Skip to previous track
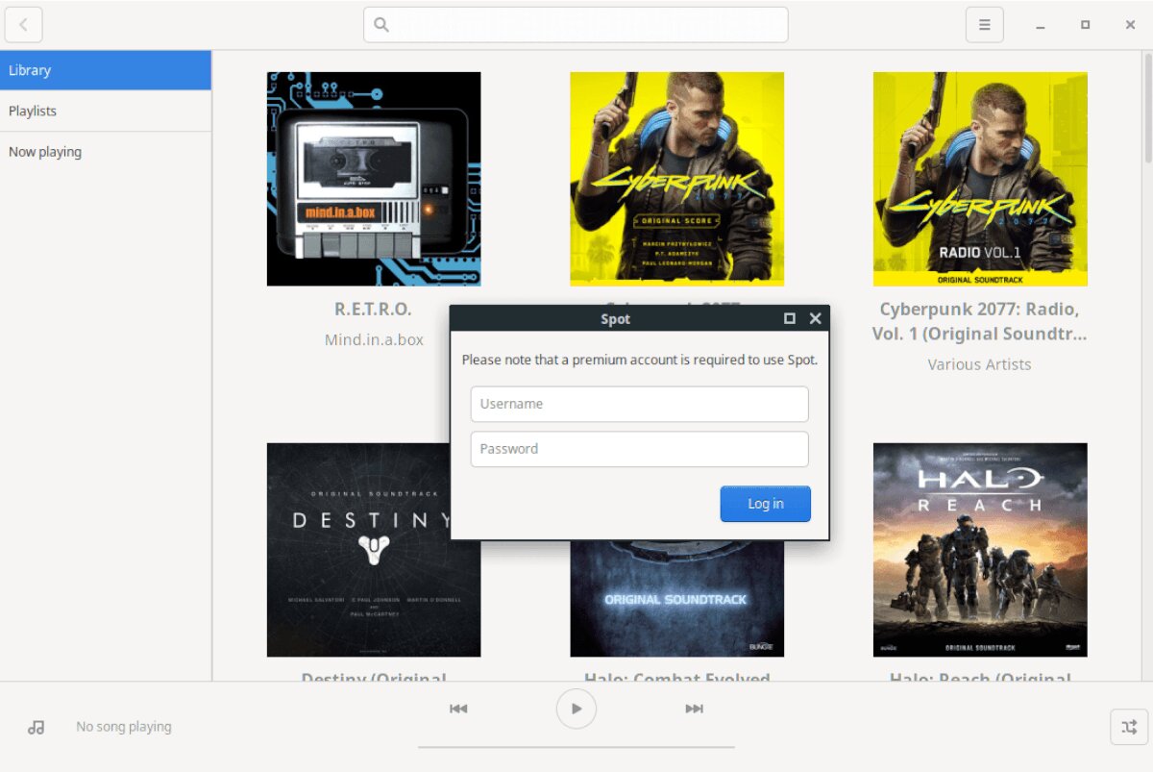This screenshot has width=1153, height=772. [x=458, y=709]
